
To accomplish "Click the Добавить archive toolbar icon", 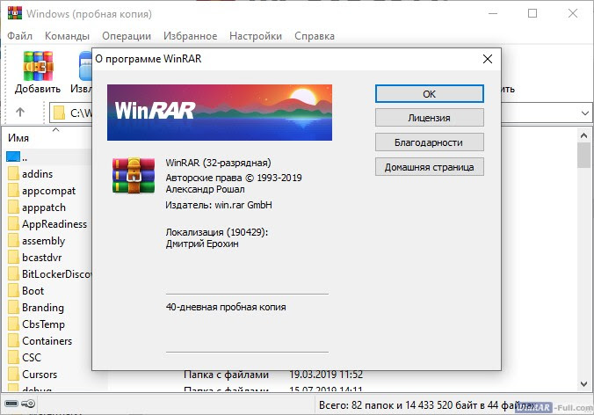I will tap(38, 66).
